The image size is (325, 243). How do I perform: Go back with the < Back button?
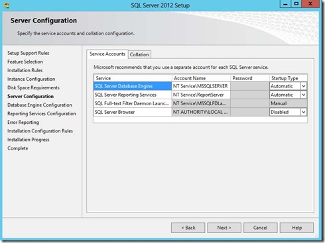[188, 228]
